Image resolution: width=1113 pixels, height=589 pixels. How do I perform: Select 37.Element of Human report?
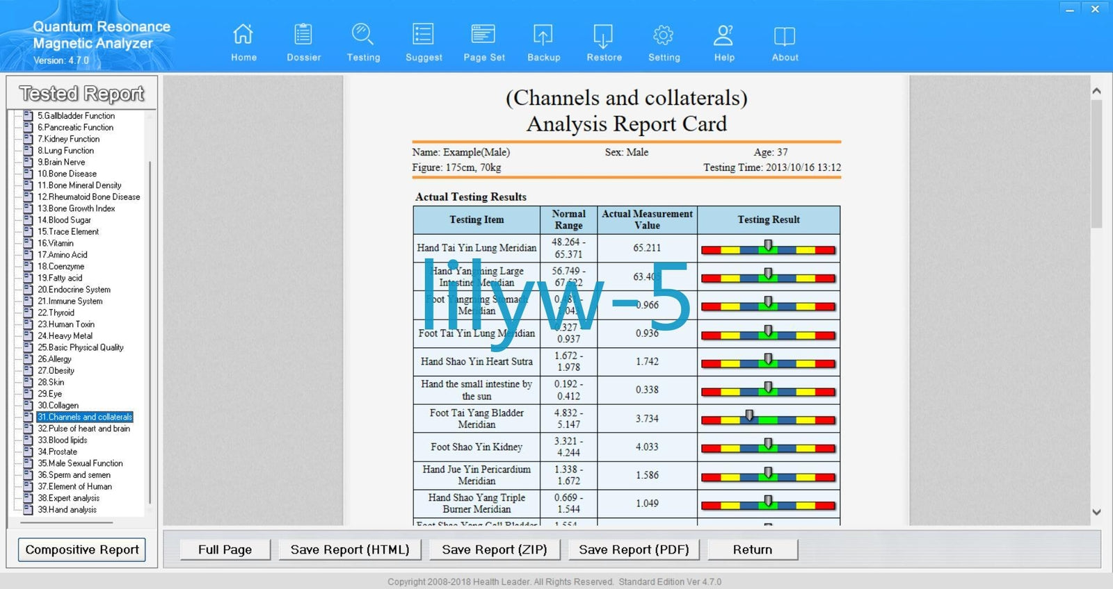coord(74,487)
